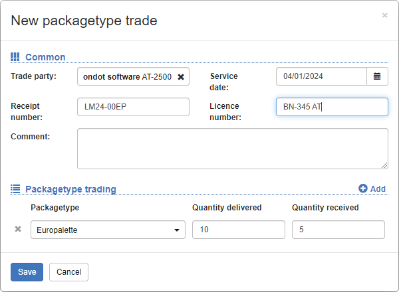
Task: Select the Quantity delivered field
Action: (x=238, y=230)
